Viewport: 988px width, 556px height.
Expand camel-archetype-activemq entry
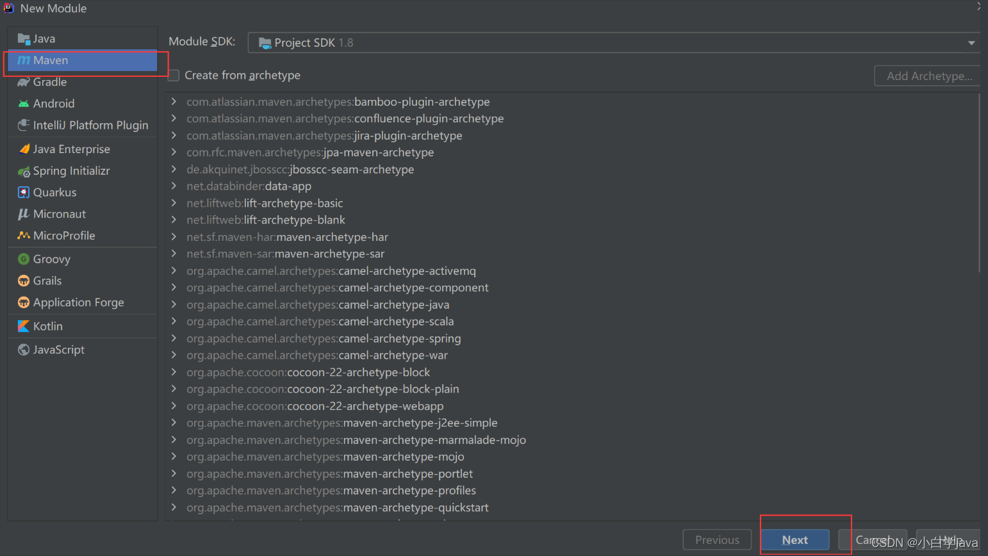point(174,271)
